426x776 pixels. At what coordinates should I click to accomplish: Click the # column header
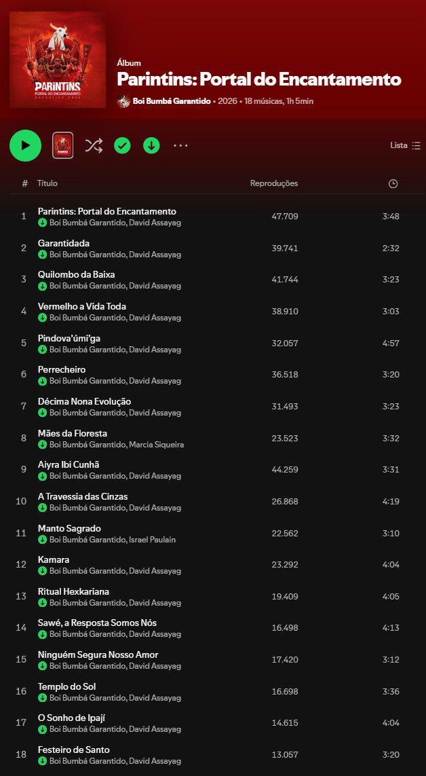point(24,183)
